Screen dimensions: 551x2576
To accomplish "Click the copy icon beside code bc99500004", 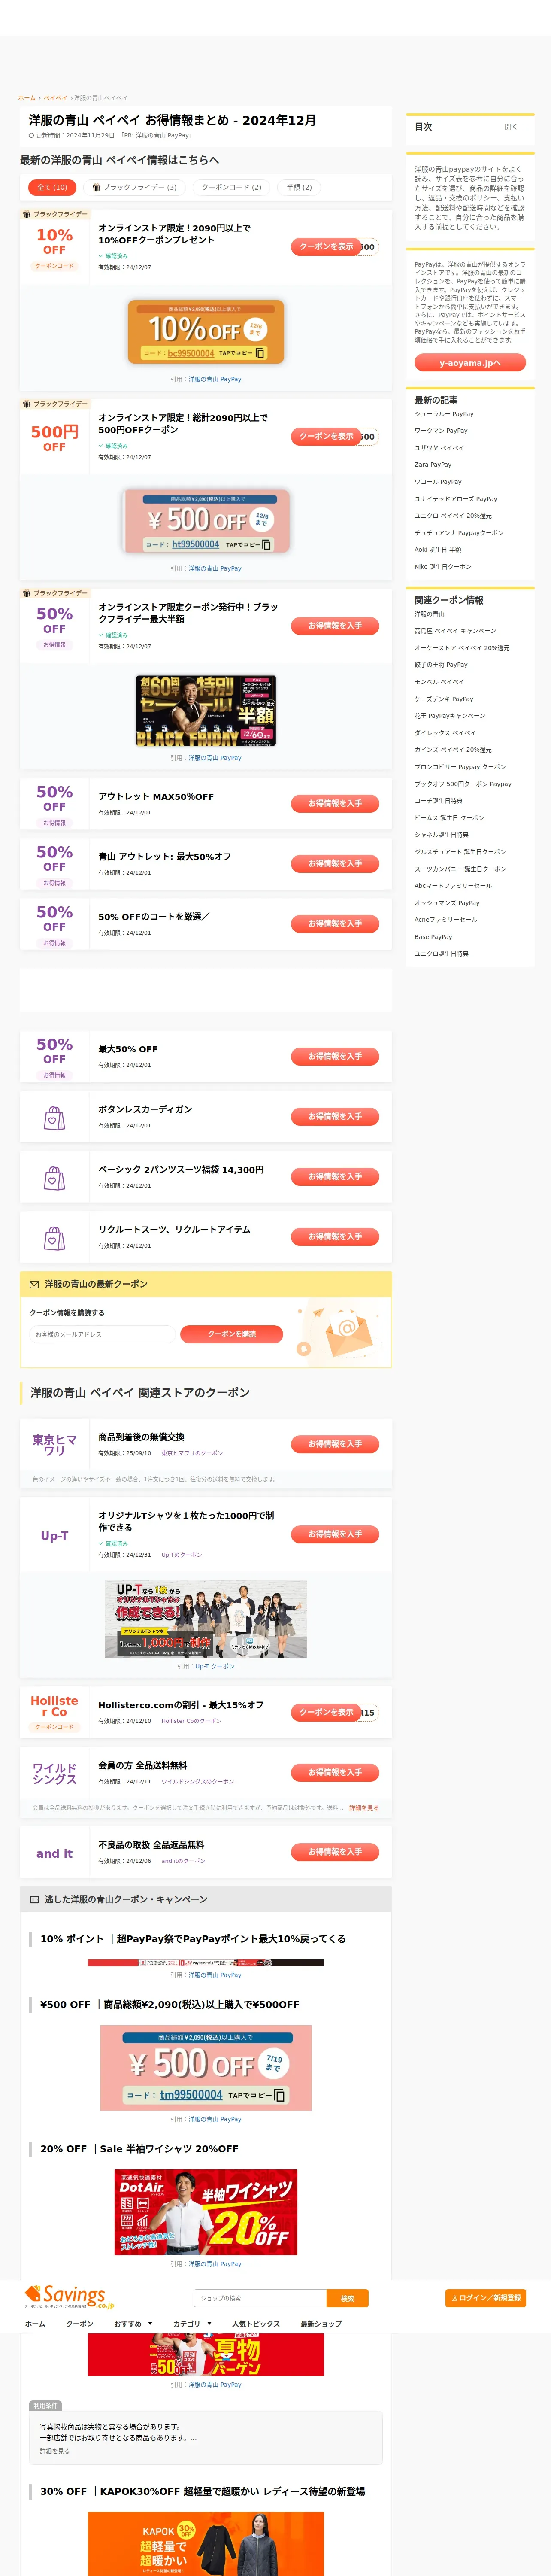I will [x=261, y=353].
